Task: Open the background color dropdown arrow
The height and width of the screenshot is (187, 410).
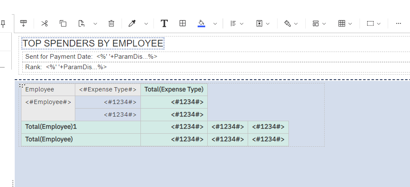Action: (x=215, y=24)
